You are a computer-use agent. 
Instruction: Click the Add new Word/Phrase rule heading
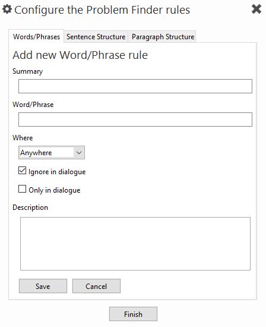80,55
